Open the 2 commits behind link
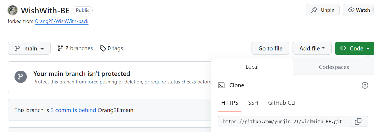The width and height of the screenshot is (374, 132). click(x=73, y=110)
